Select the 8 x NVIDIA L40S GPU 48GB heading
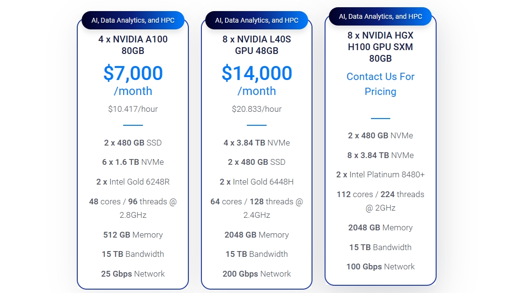 tap(256, 45)
